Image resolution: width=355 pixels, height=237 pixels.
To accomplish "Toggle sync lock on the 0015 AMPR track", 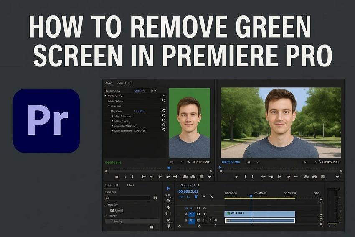I will (x=198, y=214).
